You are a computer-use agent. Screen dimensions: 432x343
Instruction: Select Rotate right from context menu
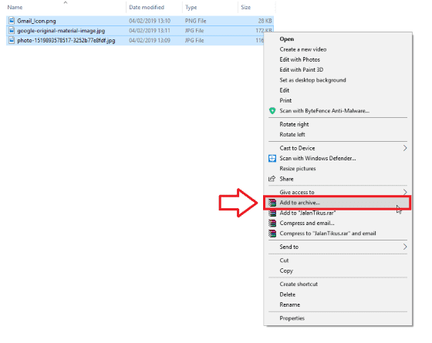pyautogui.click(x=294, y=124)
